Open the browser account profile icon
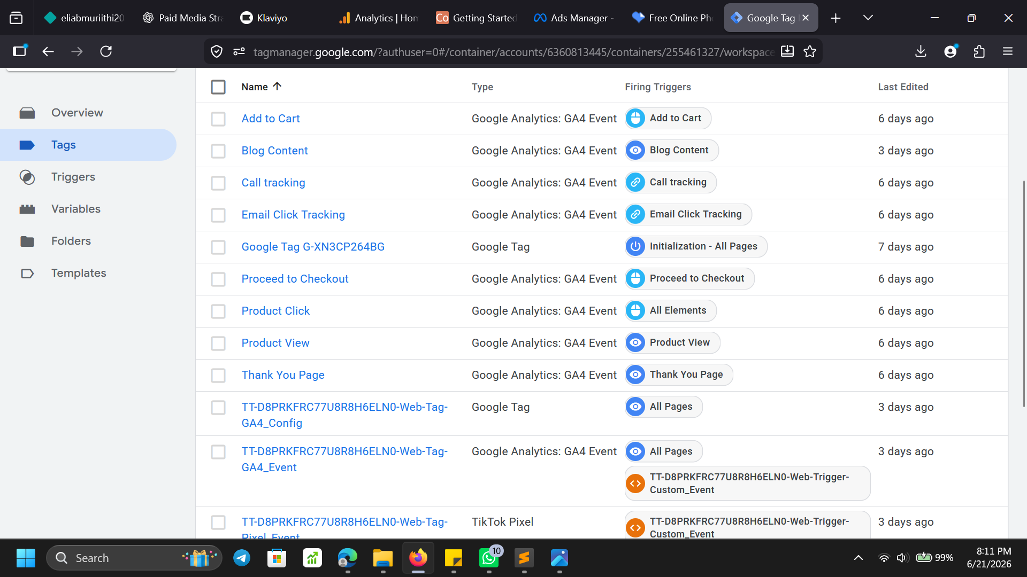The image size is (1027, 577). coord(951,51)
